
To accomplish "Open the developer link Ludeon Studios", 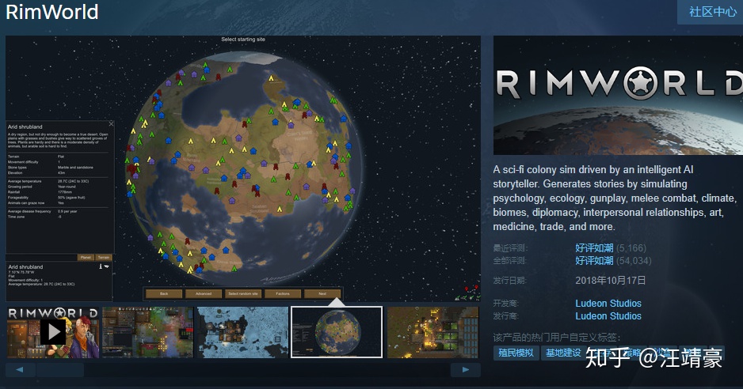I will (608, 304).
